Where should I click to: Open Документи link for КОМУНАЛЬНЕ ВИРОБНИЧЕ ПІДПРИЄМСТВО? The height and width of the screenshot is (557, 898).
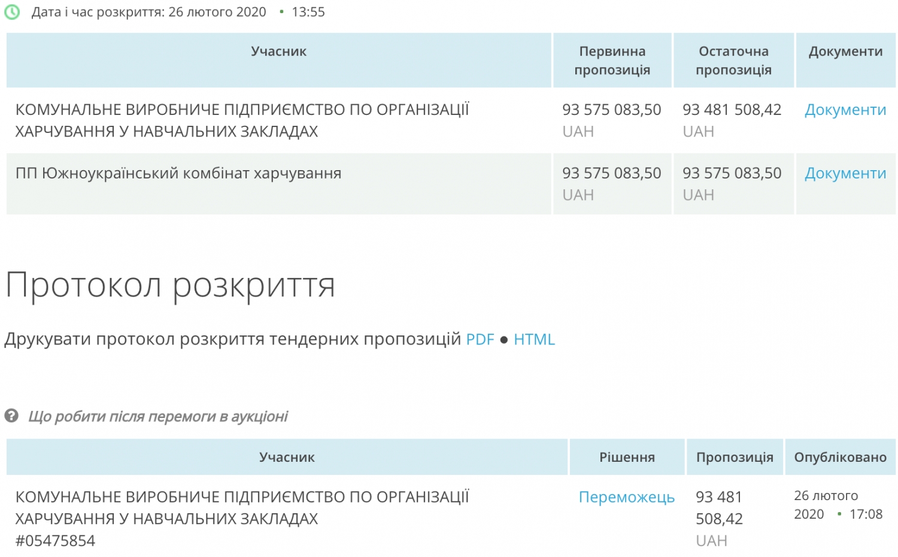(x=845, y=110)
